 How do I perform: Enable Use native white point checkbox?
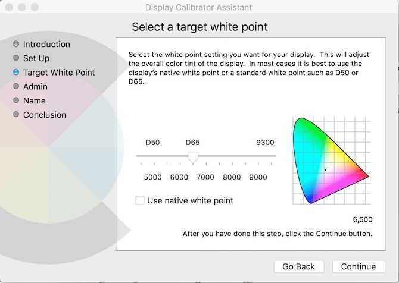140,200
